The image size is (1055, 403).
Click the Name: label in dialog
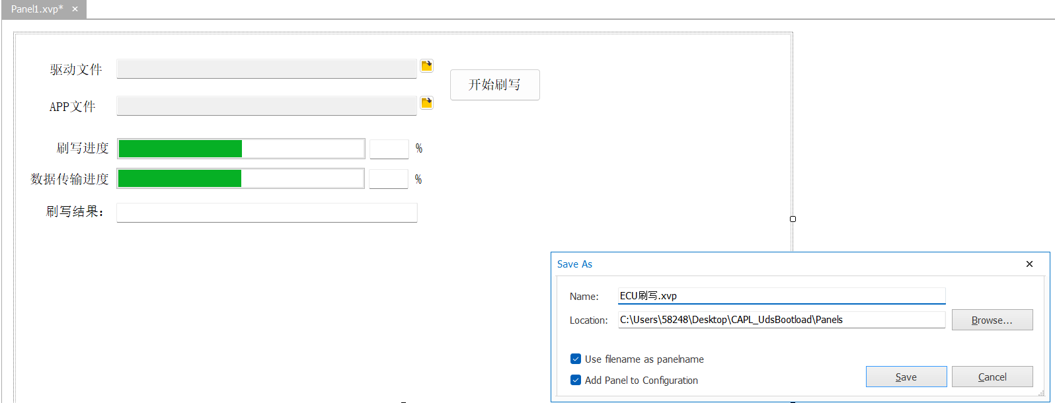tap(584, 297)
